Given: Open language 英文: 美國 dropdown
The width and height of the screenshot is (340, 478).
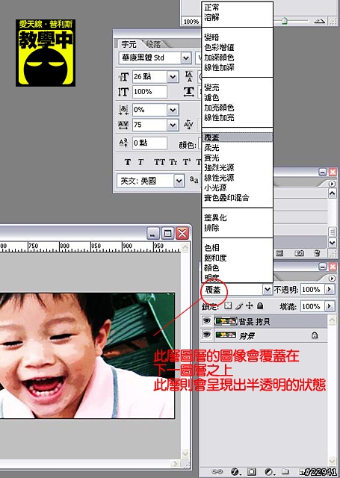Looking at the screenshot, I should [179, 181].
